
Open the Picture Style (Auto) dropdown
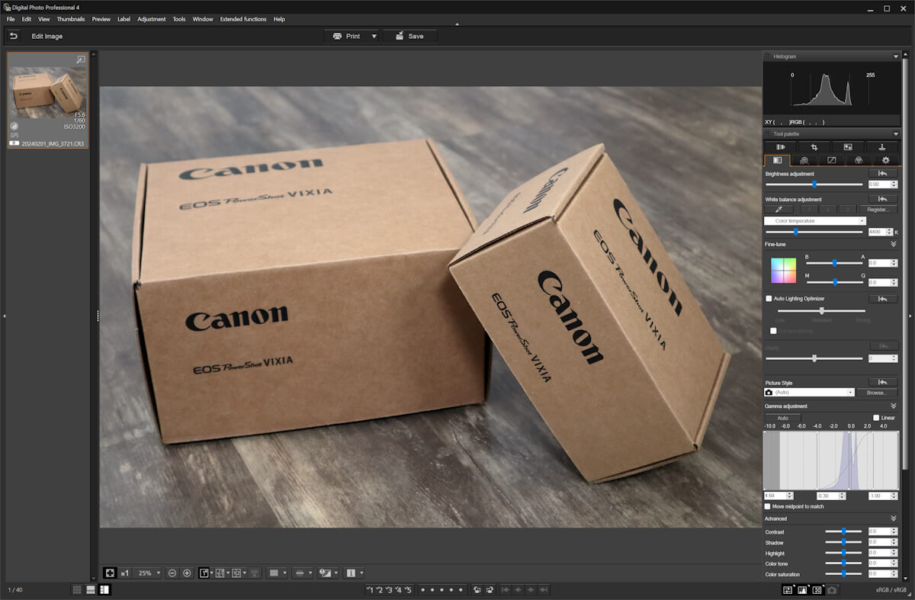(809, 393)
